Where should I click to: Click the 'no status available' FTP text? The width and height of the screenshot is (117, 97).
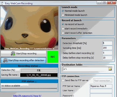coord(12,86)
